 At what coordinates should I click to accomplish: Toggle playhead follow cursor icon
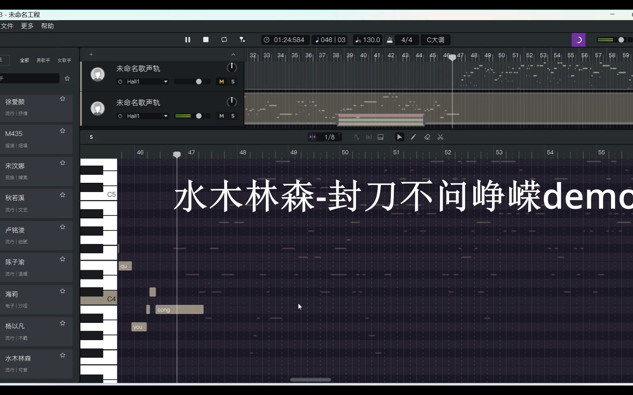[242, 39]
